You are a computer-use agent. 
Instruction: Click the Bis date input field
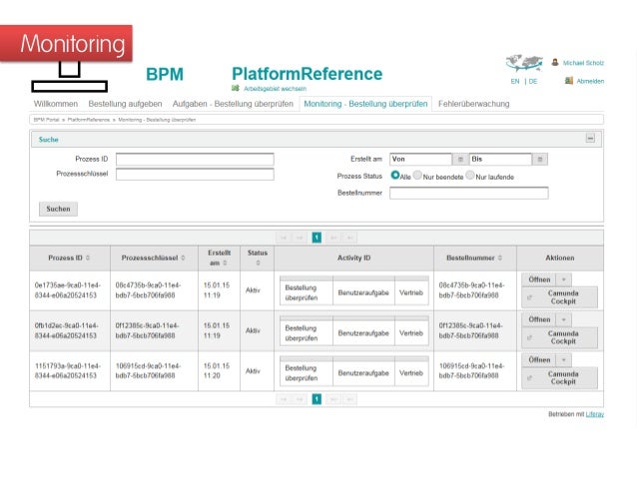coord(500,160)
